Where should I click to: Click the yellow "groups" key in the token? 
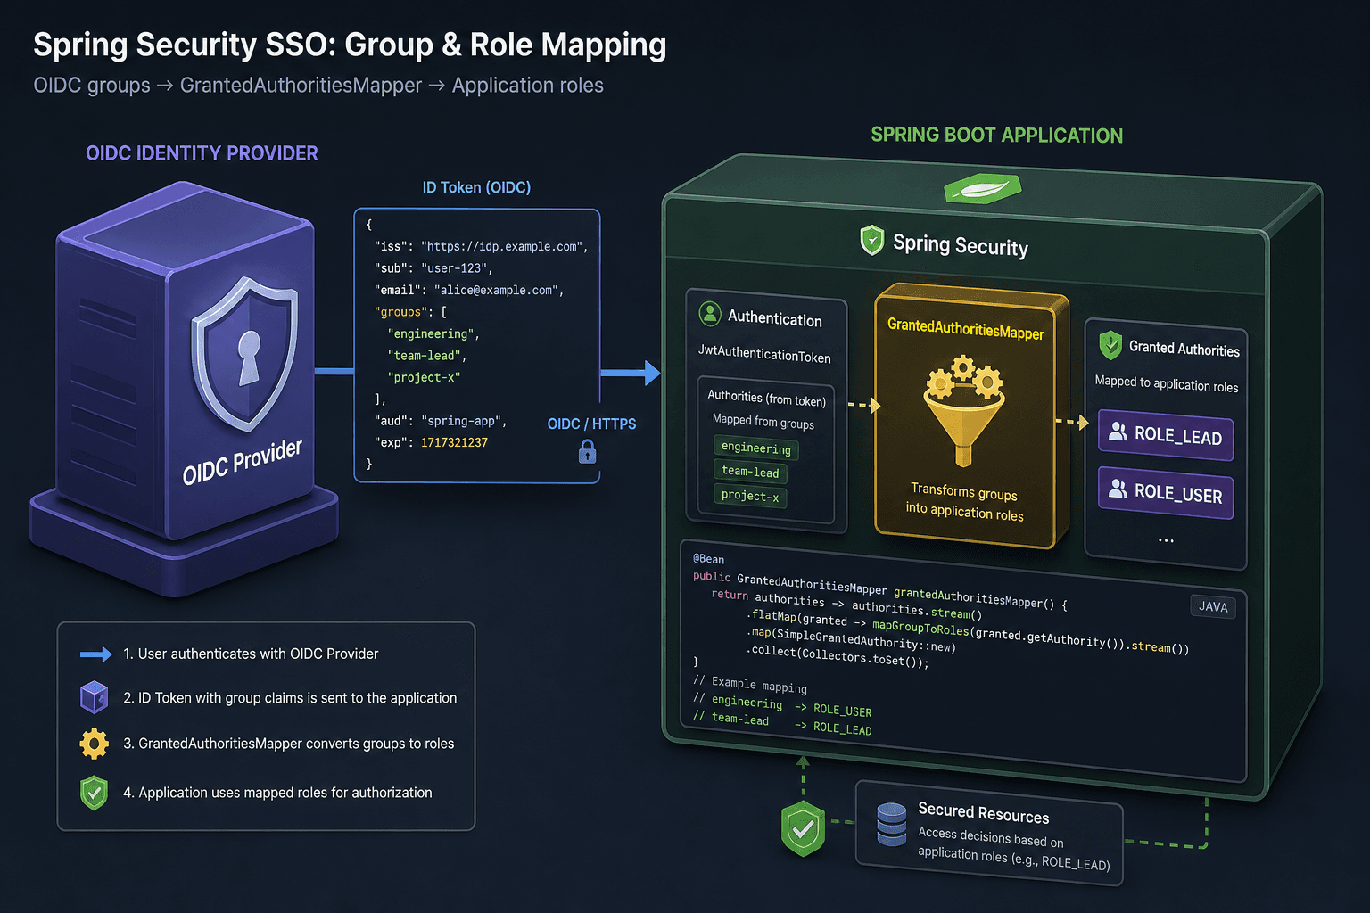click(x=400, y=312)
